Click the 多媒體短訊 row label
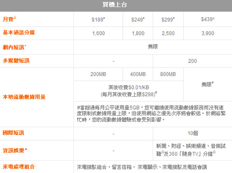The height and width of the screenshot is (173, 232). pos(16,60)
